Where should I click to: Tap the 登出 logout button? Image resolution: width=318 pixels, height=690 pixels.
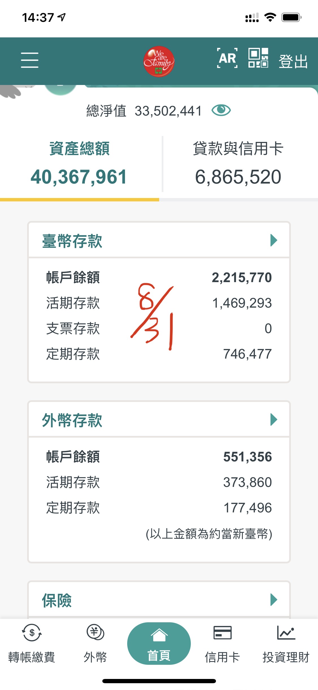[x=293, y=61]
